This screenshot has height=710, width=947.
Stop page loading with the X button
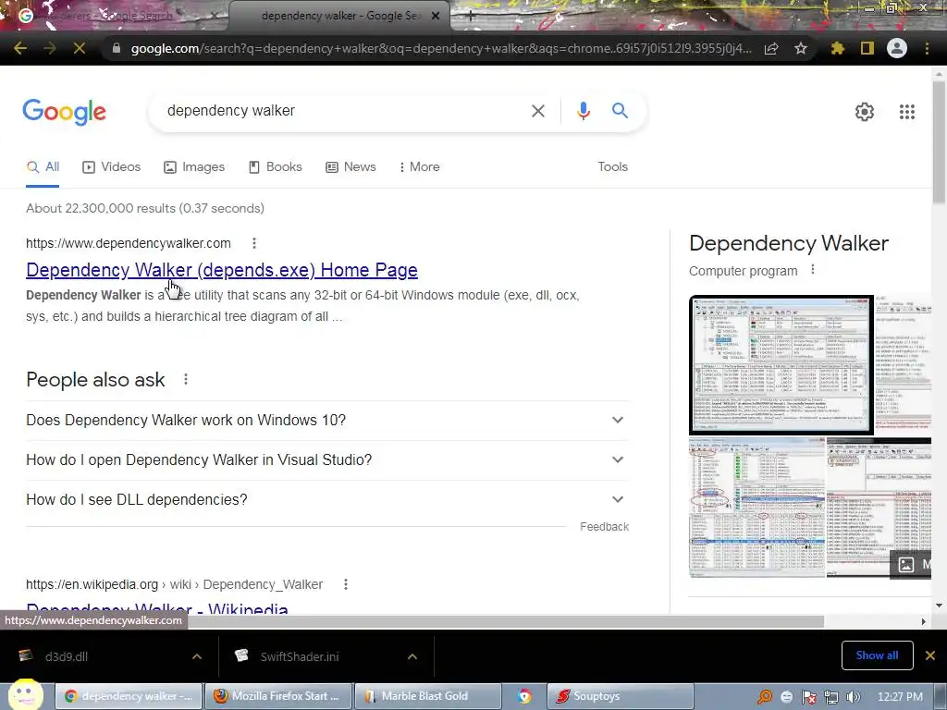[80, 48]
